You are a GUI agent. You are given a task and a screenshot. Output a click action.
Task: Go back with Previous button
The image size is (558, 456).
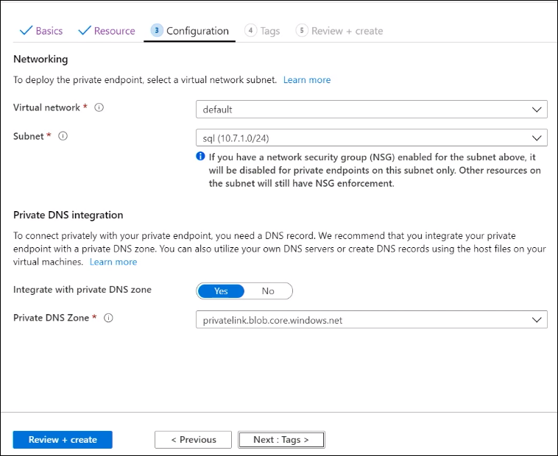tap(193, 440)
